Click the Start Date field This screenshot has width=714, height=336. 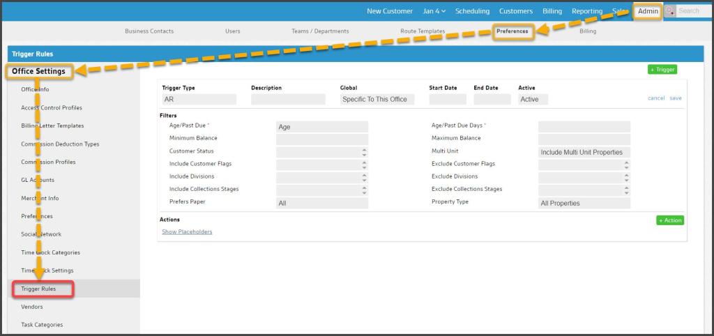point(447,100)
